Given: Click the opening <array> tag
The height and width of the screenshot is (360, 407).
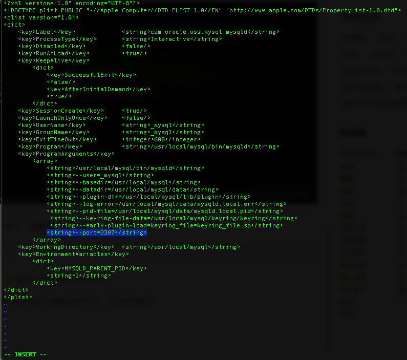Looking at the screenshot, I should point(45,161).
